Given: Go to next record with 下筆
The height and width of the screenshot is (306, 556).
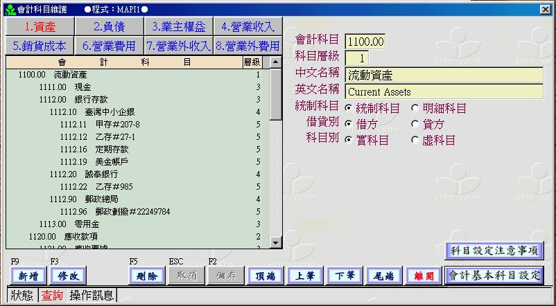Looking at the screenshot, I should click(x=345, y=276).
